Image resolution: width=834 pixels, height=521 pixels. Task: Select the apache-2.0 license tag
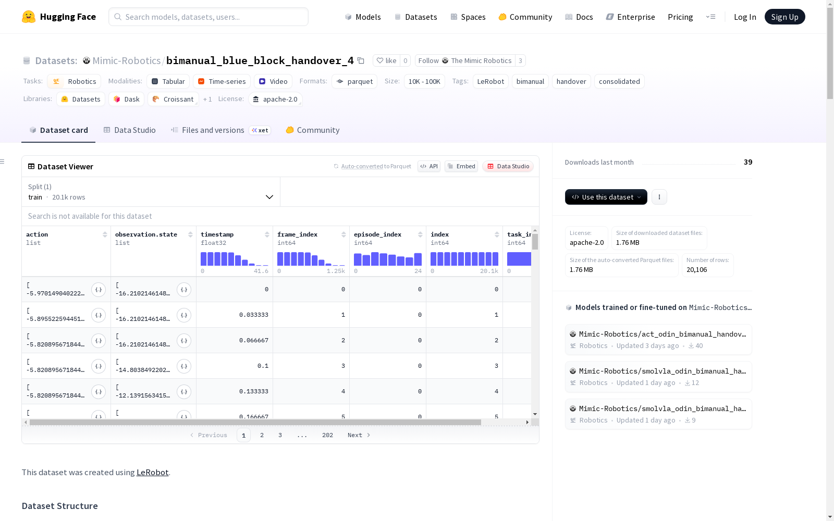pos(275,99)
